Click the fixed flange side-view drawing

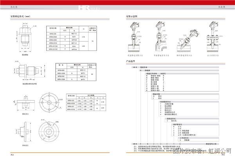coord(25,103)
